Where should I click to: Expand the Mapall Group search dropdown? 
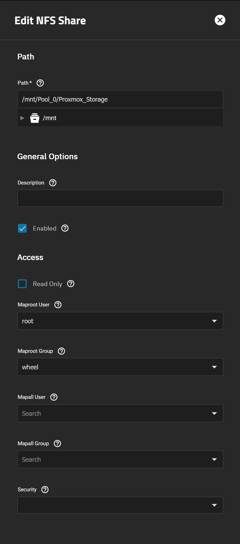point(120,459)
